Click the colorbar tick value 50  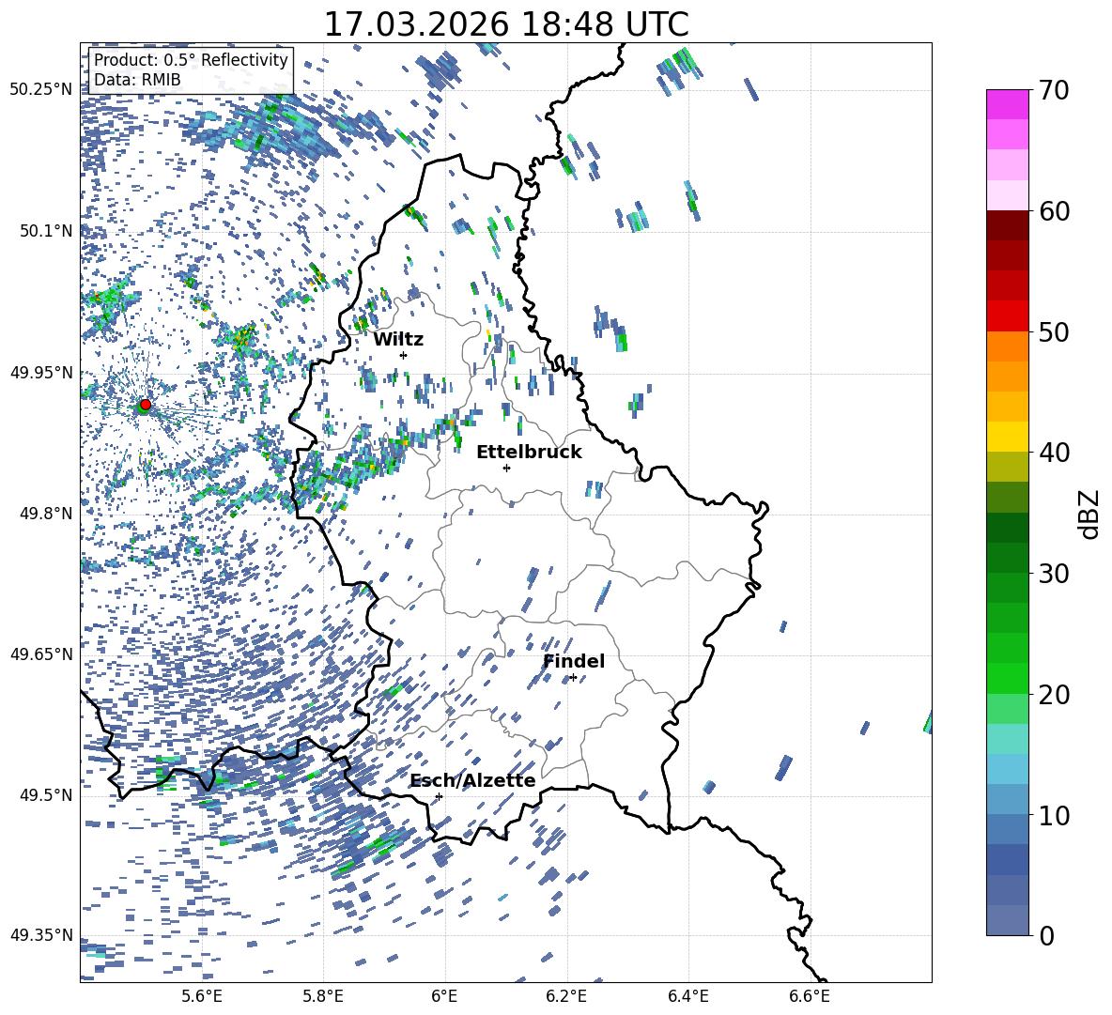click(1054, 332)
